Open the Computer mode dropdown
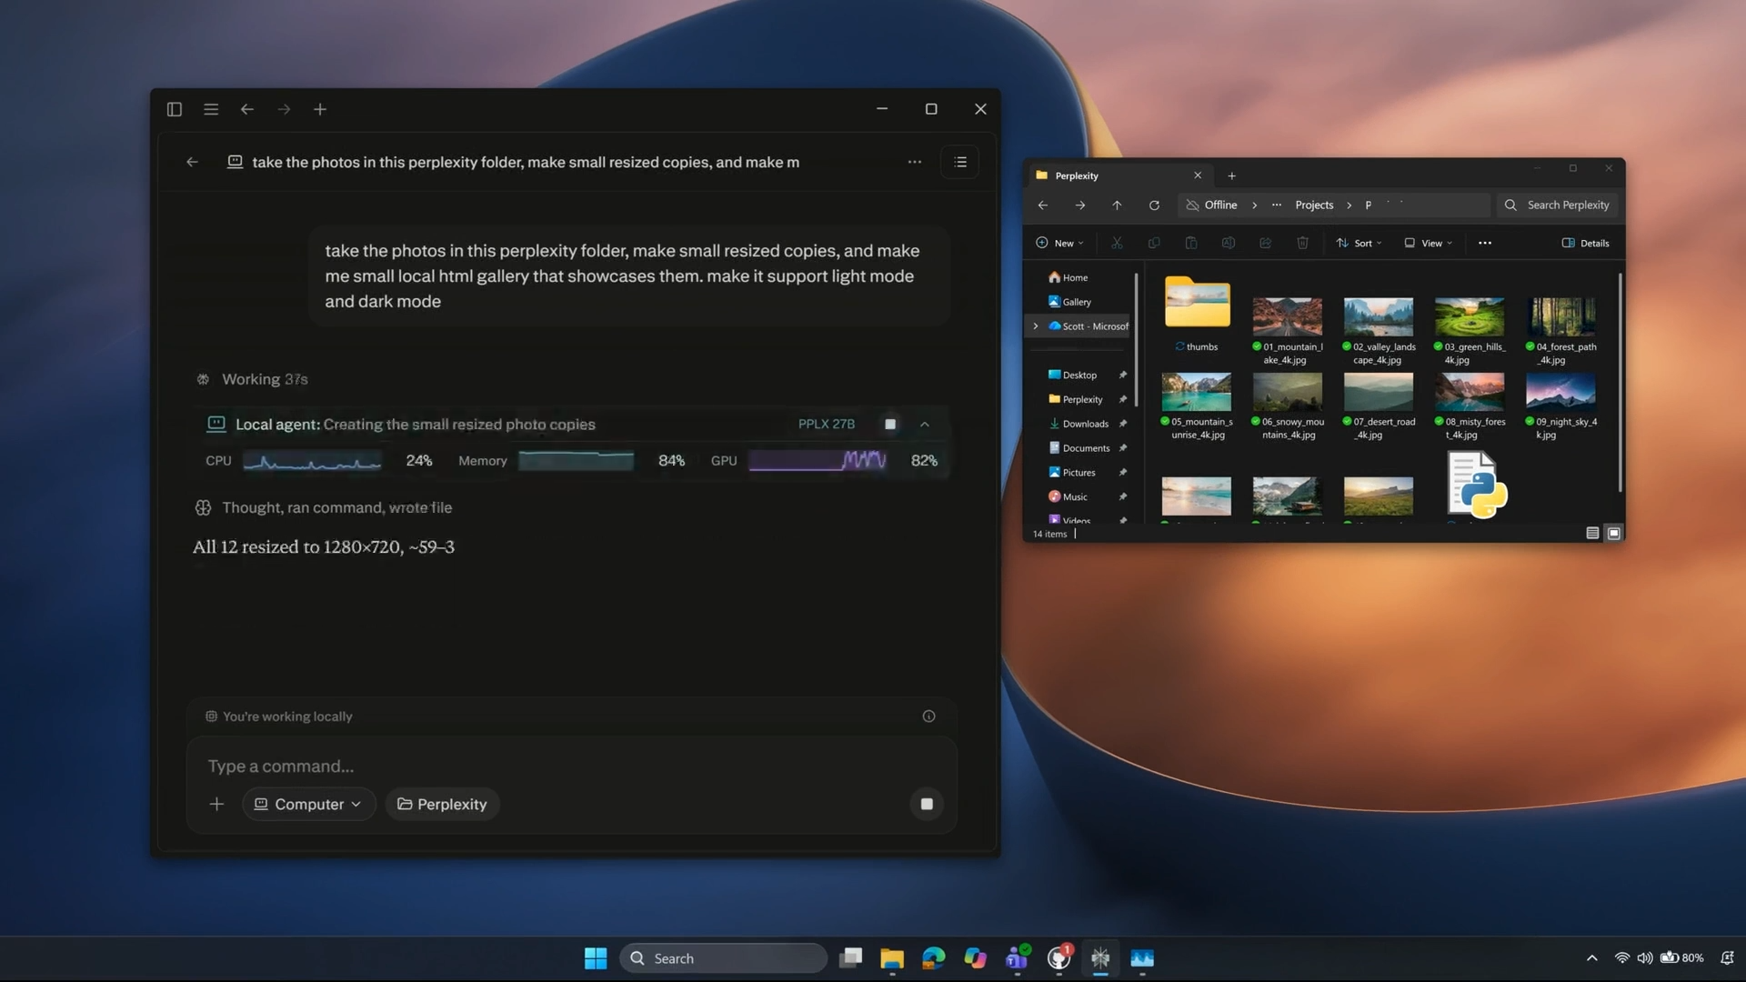 308,804
